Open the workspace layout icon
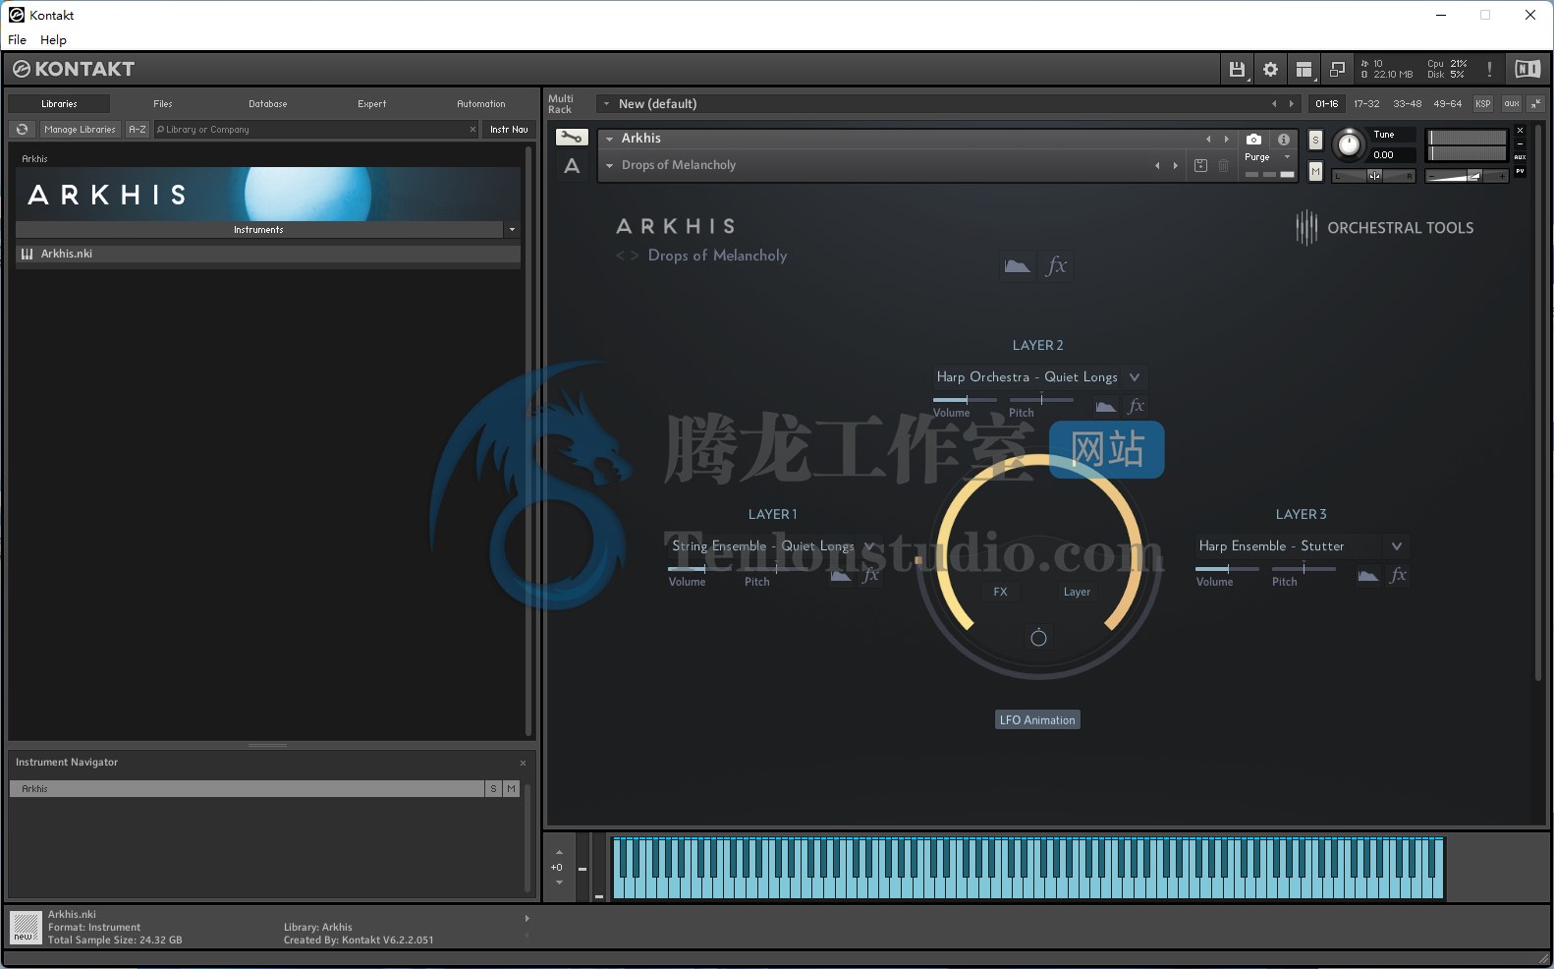Viewport: 1554px width, 969px height. click(1304, 69)
